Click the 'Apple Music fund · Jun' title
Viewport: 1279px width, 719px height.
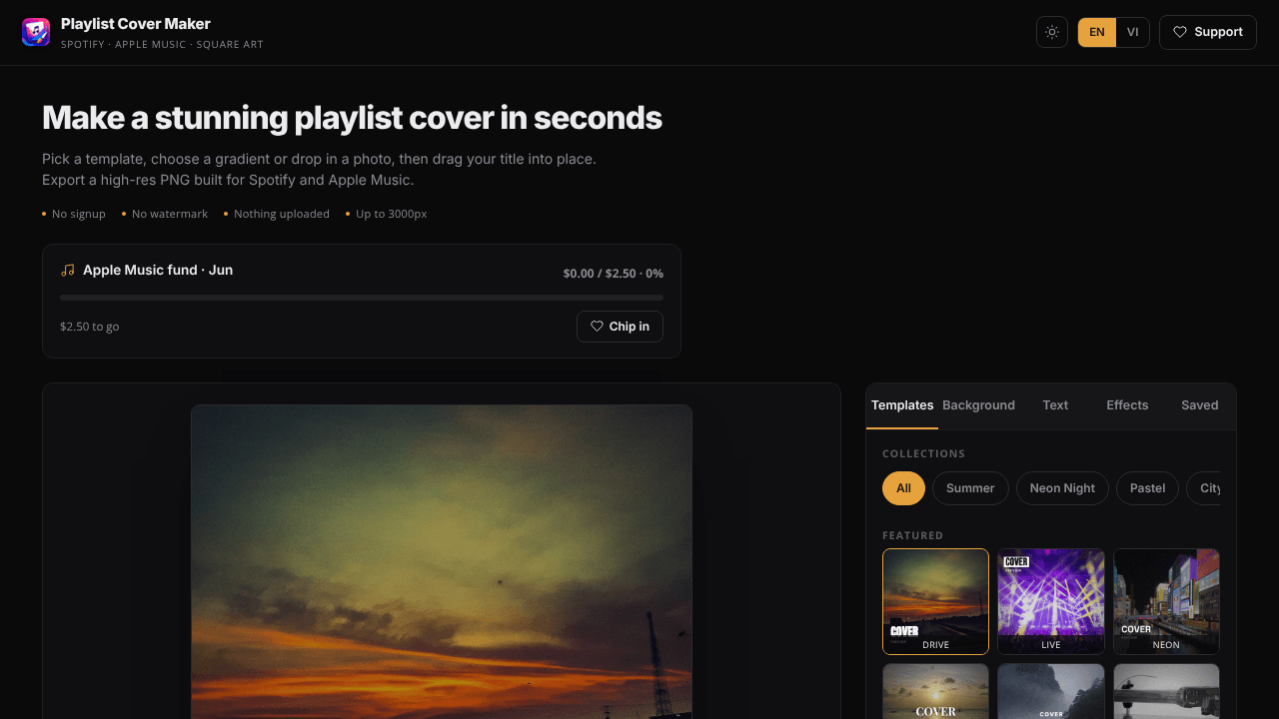158,270
